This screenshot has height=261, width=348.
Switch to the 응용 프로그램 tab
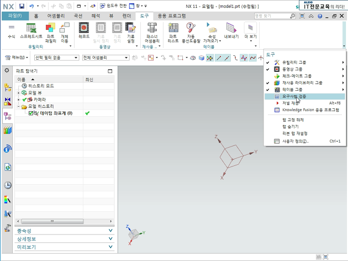(172, 16)
